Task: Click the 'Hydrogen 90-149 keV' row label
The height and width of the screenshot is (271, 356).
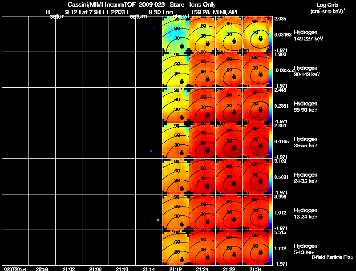Action: (x=307, y=71)
